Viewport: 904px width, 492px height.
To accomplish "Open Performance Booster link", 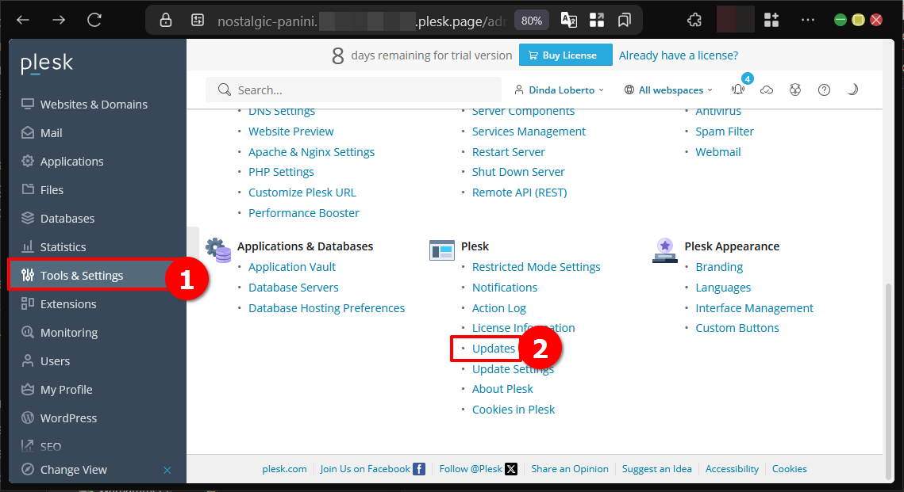I will point(304,213).
